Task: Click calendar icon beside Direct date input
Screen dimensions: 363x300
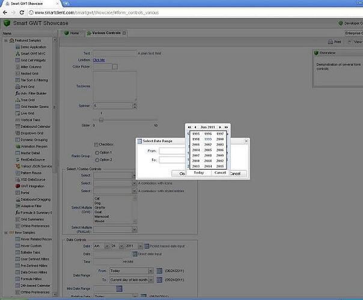Action: (135, 254)
